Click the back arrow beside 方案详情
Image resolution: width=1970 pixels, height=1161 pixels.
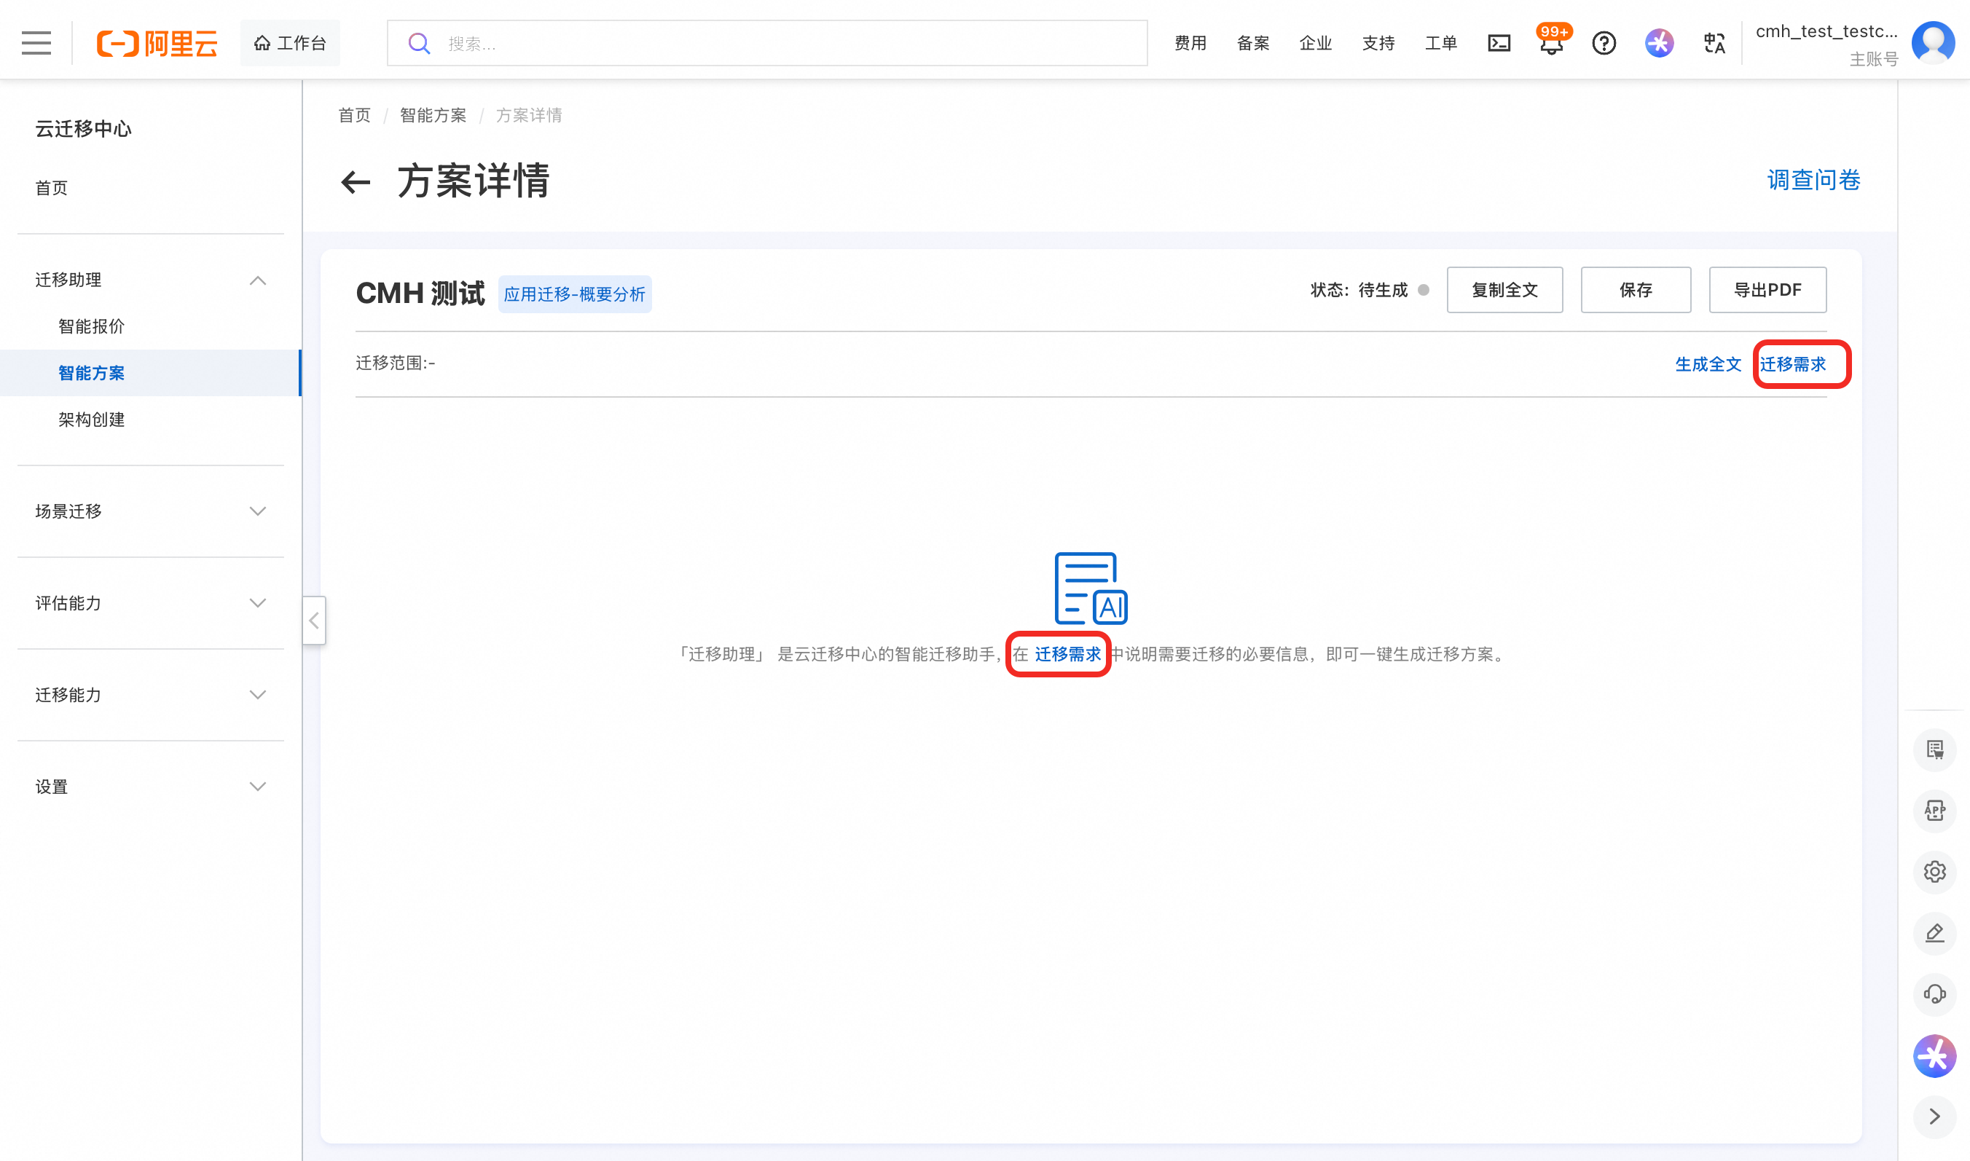coord(356,181)
